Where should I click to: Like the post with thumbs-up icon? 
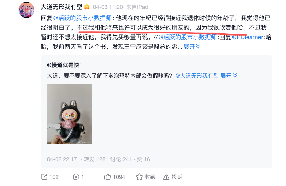click(108, 177)
